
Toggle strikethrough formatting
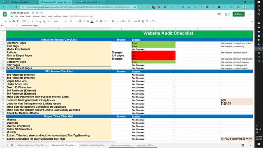coord(88,21)
